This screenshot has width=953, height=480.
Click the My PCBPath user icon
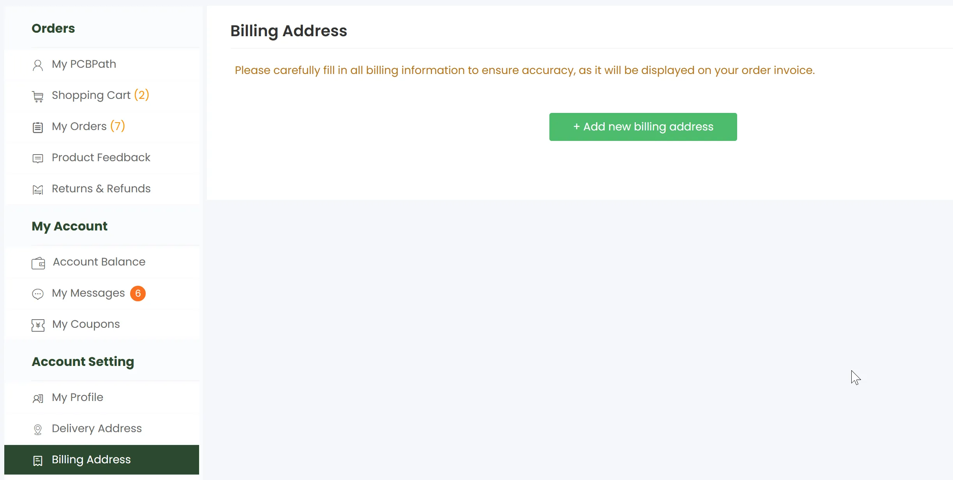(38, 65)
